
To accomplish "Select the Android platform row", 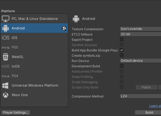I will click(34, 28).
